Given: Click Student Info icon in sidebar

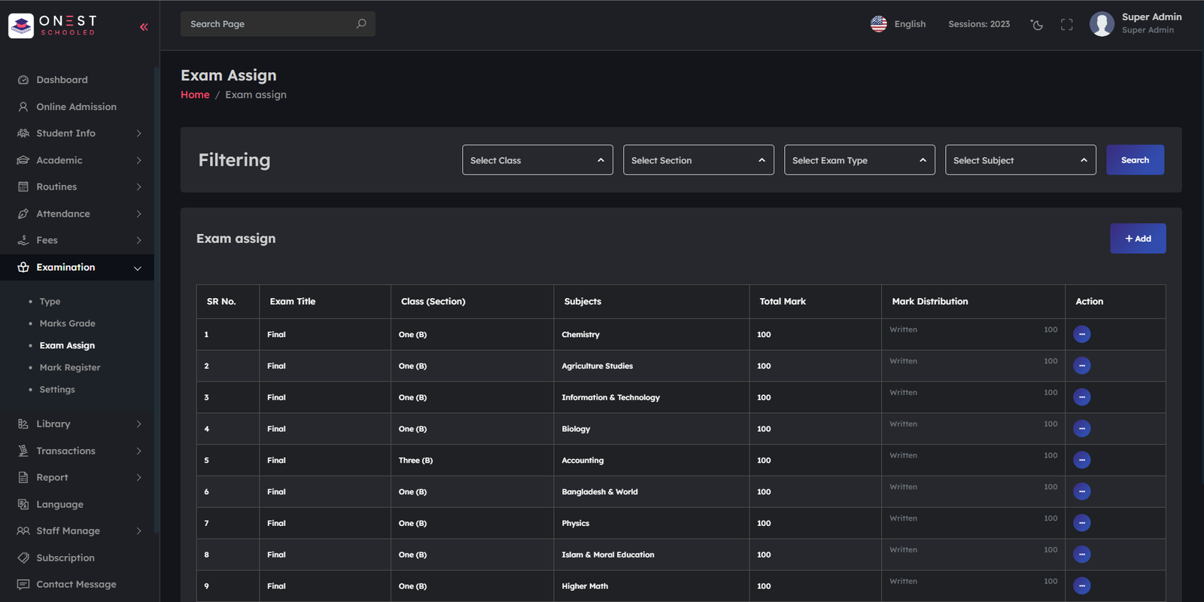Looking at the screenshot, I should (x=23, y=133).
